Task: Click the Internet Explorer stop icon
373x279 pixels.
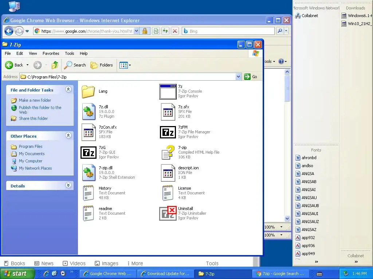Action: (x=174, y=31)
